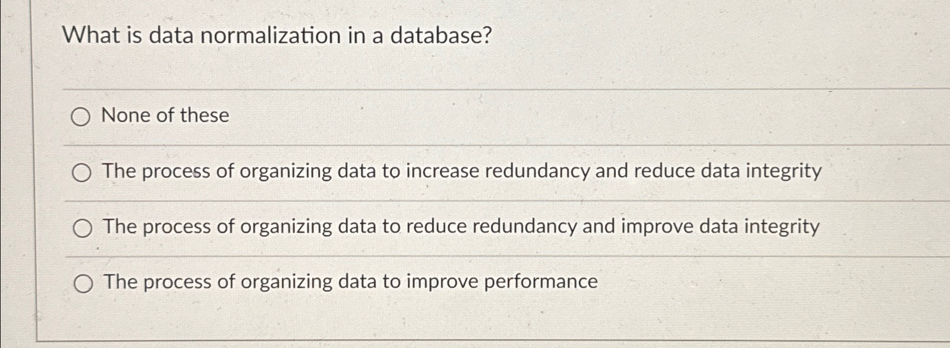Viewport: 950px width, 348px height.
Task: Select the radio button for increase redundancy option
Action: pos(81,172)
